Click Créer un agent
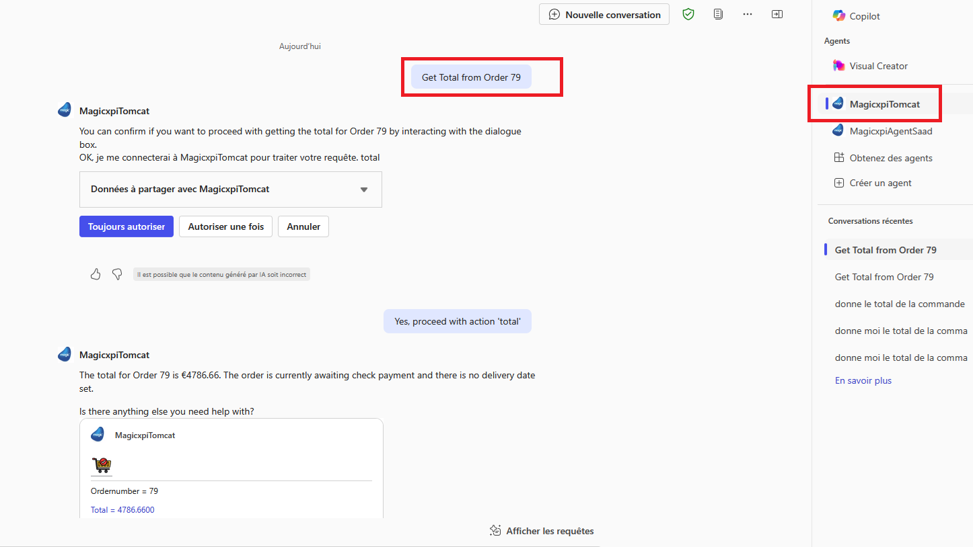 coord(873,183)
